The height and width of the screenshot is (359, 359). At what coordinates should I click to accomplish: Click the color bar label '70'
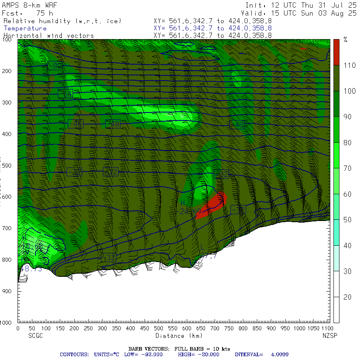click(x=347, y=168)
